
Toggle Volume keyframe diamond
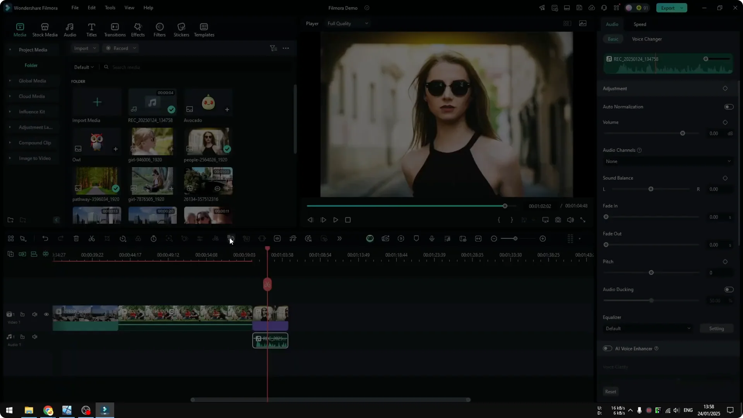tap(725, 122)
